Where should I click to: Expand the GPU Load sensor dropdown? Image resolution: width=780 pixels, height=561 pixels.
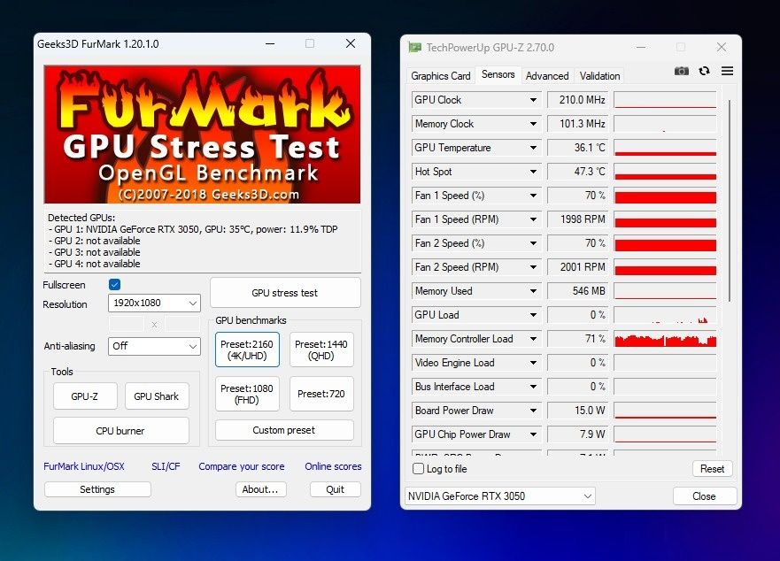[x=533, y=315]
